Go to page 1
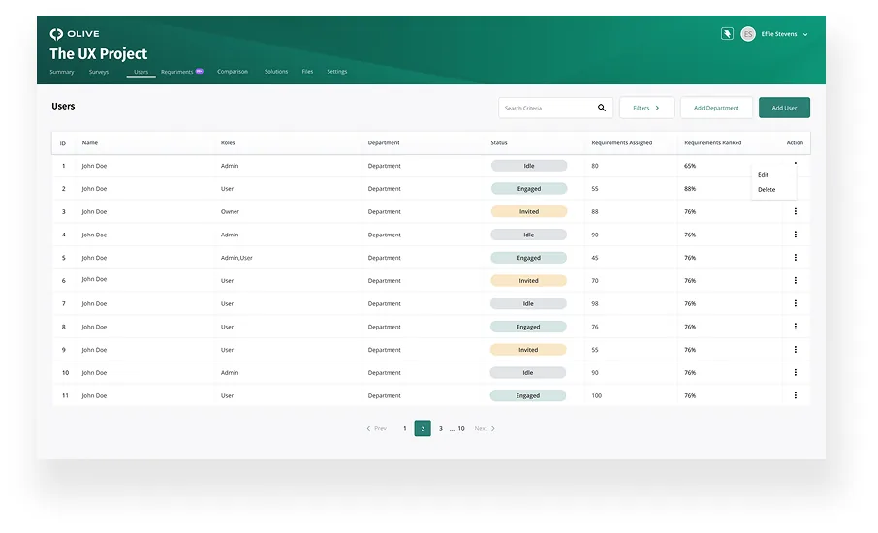Viewport: 878px width, 533px height. 405,429
